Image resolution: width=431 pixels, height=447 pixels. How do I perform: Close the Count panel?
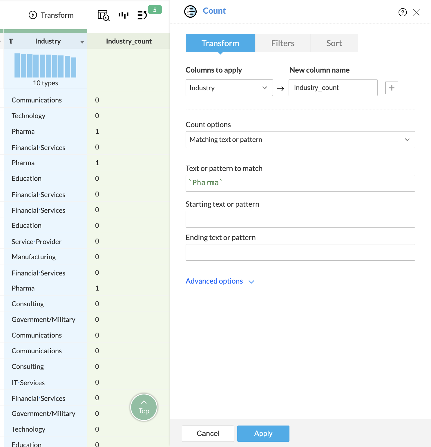pos(416,12)
